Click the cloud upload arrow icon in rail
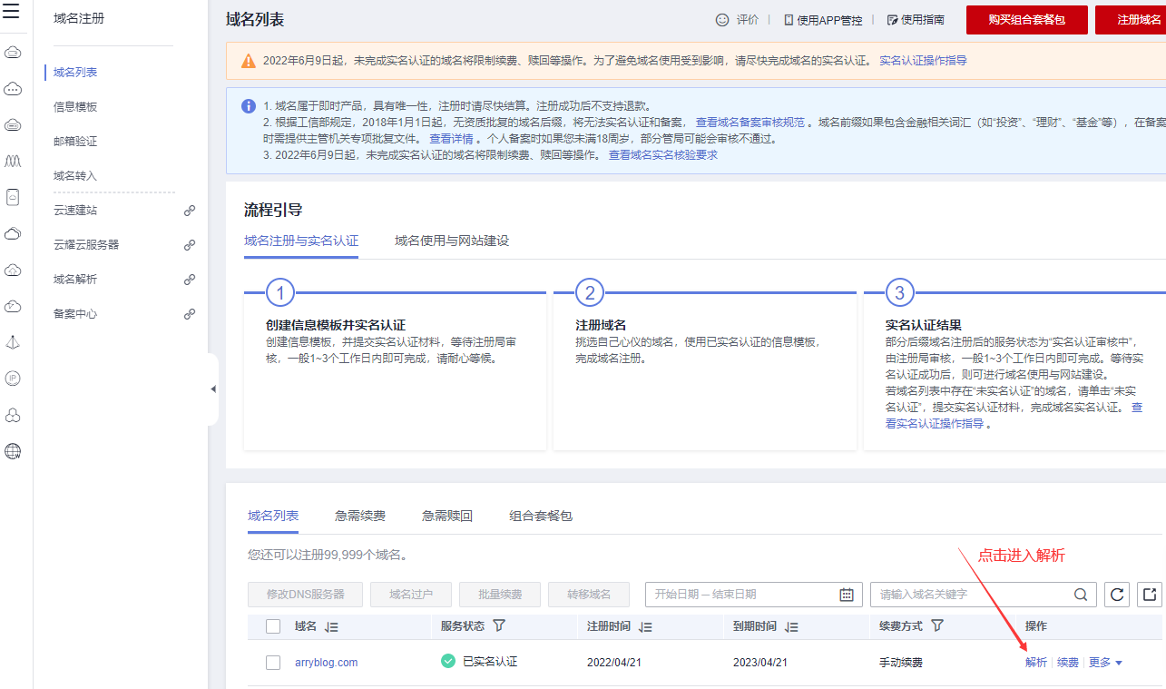1166x689 pixels. pyautogui.click(x=13, y=270)
